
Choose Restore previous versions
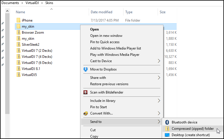(109, 84)
